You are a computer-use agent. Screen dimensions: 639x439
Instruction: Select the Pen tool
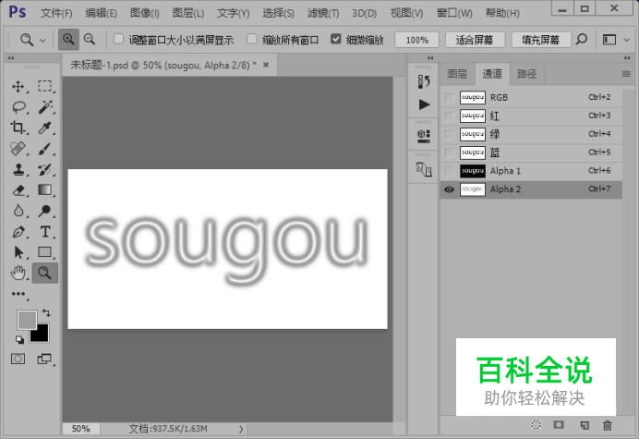click(18, 232)
